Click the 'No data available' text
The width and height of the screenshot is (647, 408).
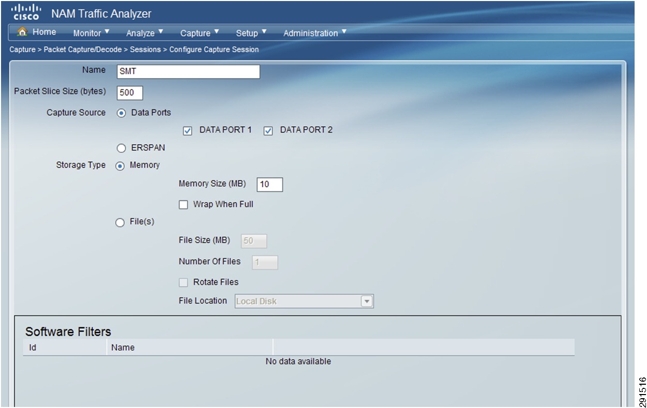(298, 361)
